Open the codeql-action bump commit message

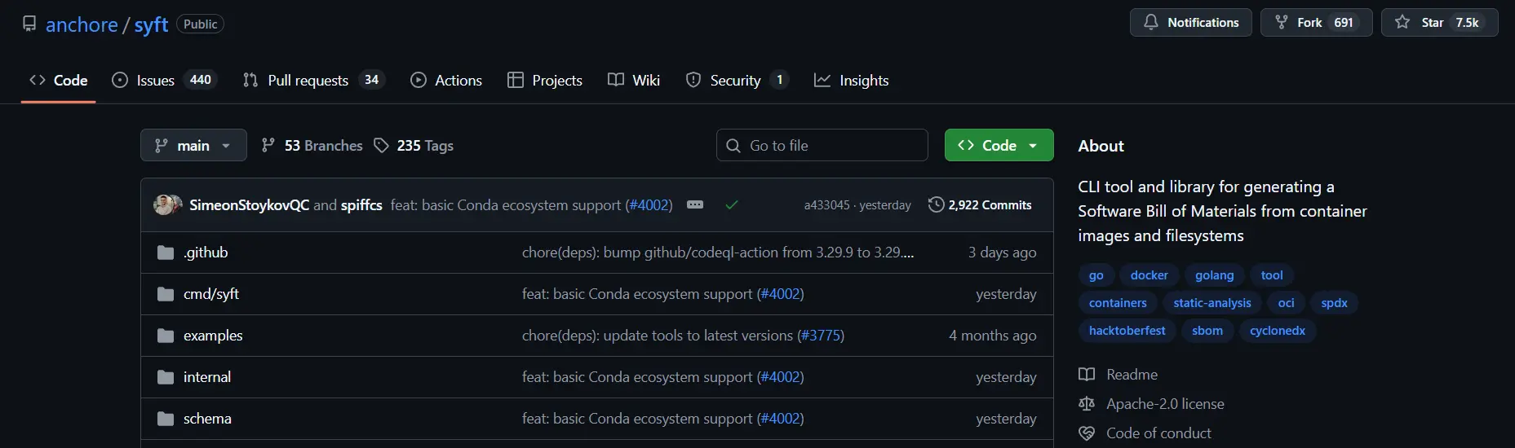pyautogui.click(x=718, y=253)
